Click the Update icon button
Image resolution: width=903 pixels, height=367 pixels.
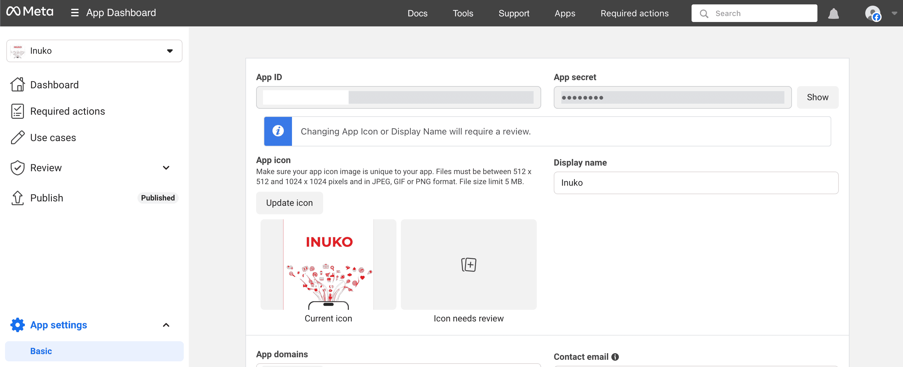pos(289,203)
